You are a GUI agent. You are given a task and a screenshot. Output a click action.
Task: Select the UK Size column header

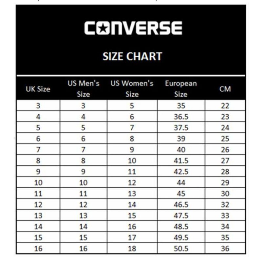(38, 89)
